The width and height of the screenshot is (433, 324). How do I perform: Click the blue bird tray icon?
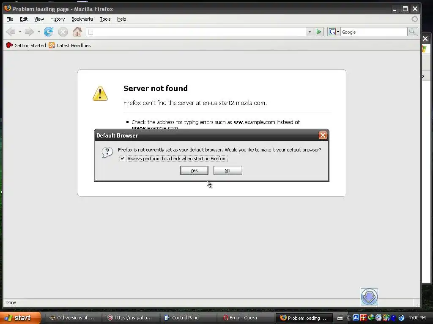point(394,318)
